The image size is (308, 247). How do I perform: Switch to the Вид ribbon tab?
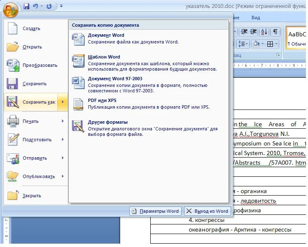click(256, 18)
